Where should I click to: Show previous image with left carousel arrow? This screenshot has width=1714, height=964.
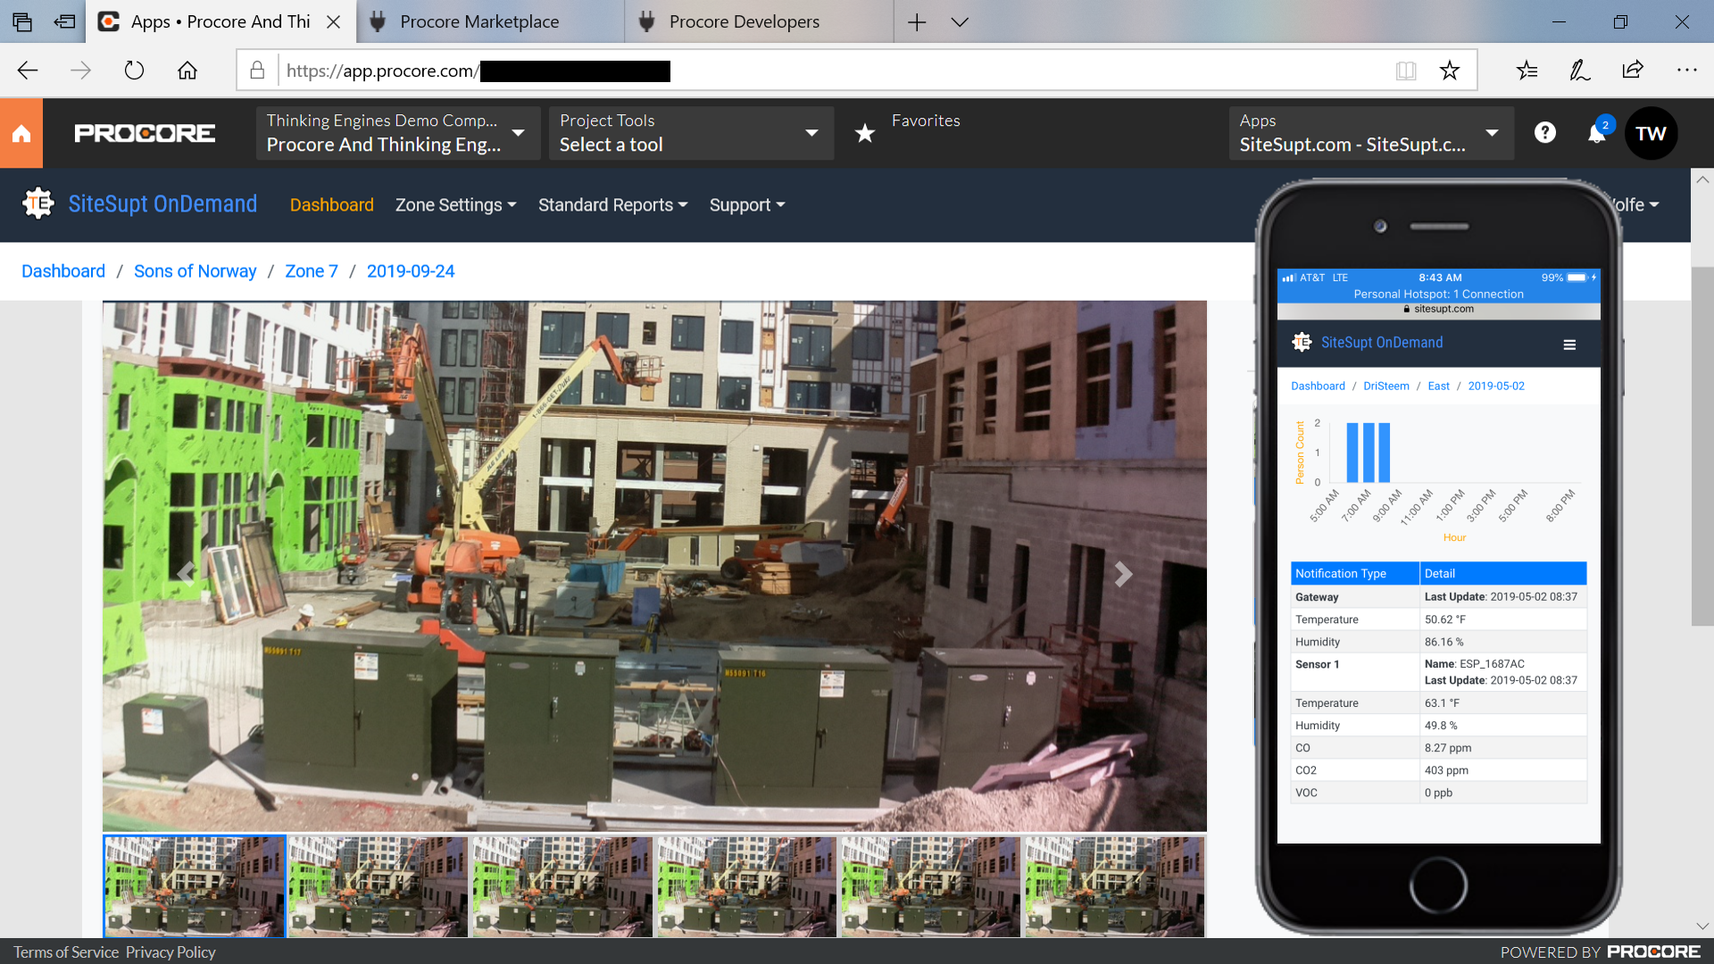point(186,573)
